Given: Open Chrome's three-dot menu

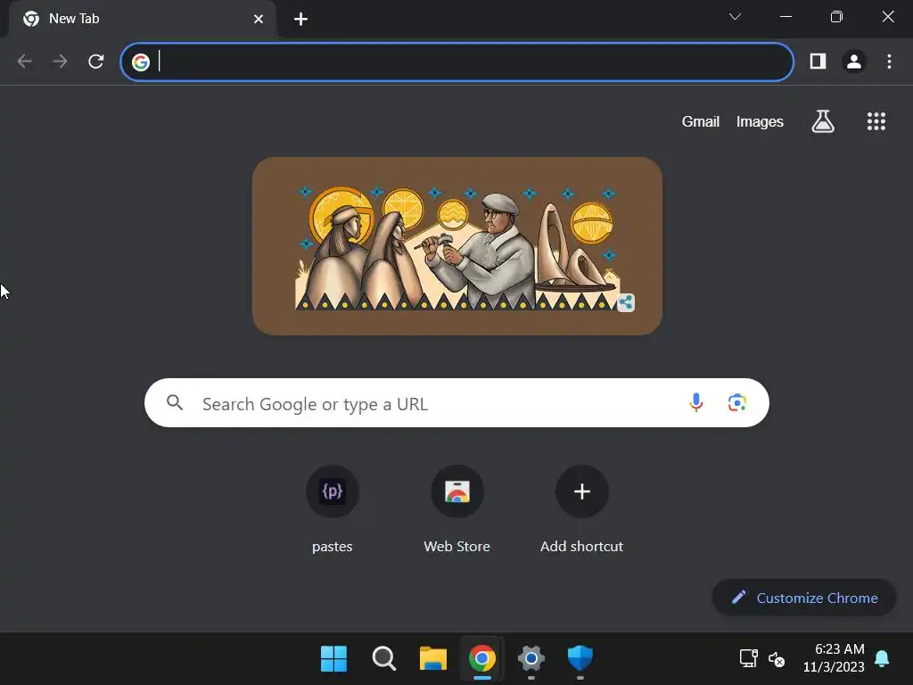Looking at the screenshot, I should coord(889,62).
